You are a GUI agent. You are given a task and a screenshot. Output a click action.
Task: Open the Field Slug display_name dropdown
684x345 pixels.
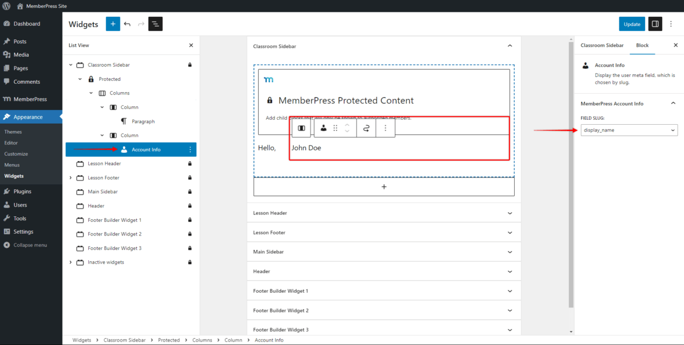[x=629, y=130]
